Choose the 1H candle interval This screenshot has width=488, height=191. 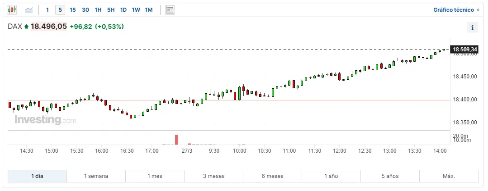tap(98, 9)
